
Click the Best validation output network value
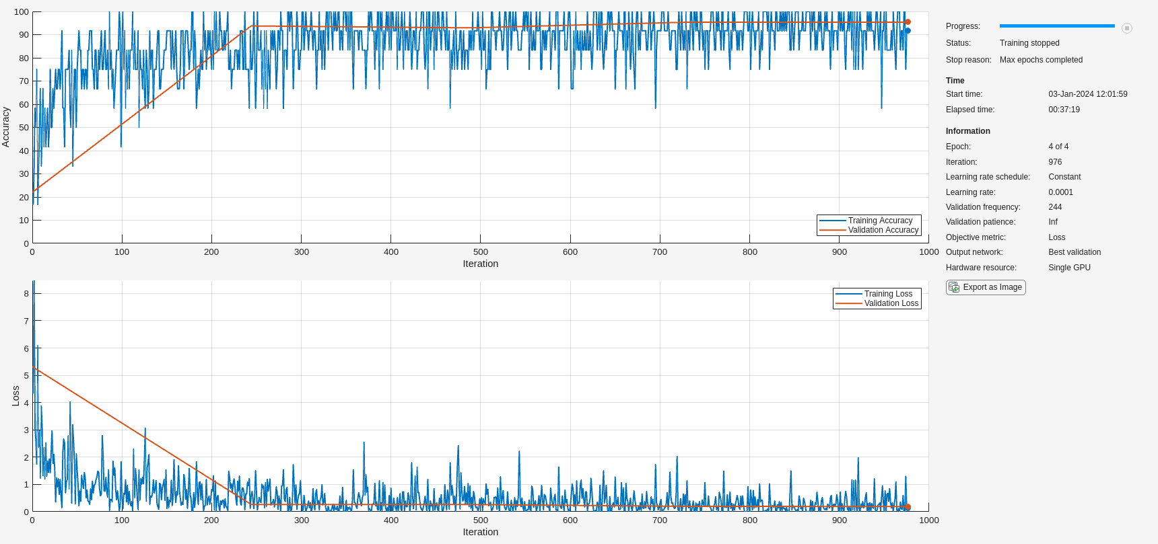point(1075,252)
